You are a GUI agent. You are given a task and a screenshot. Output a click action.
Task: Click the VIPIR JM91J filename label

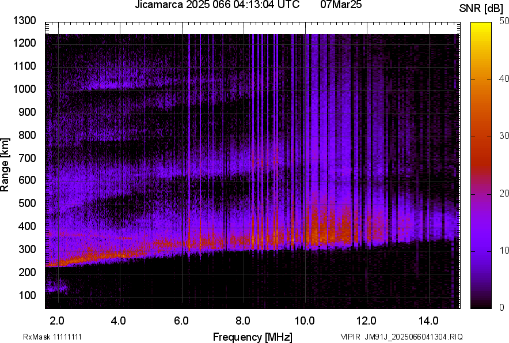point(401,337)
